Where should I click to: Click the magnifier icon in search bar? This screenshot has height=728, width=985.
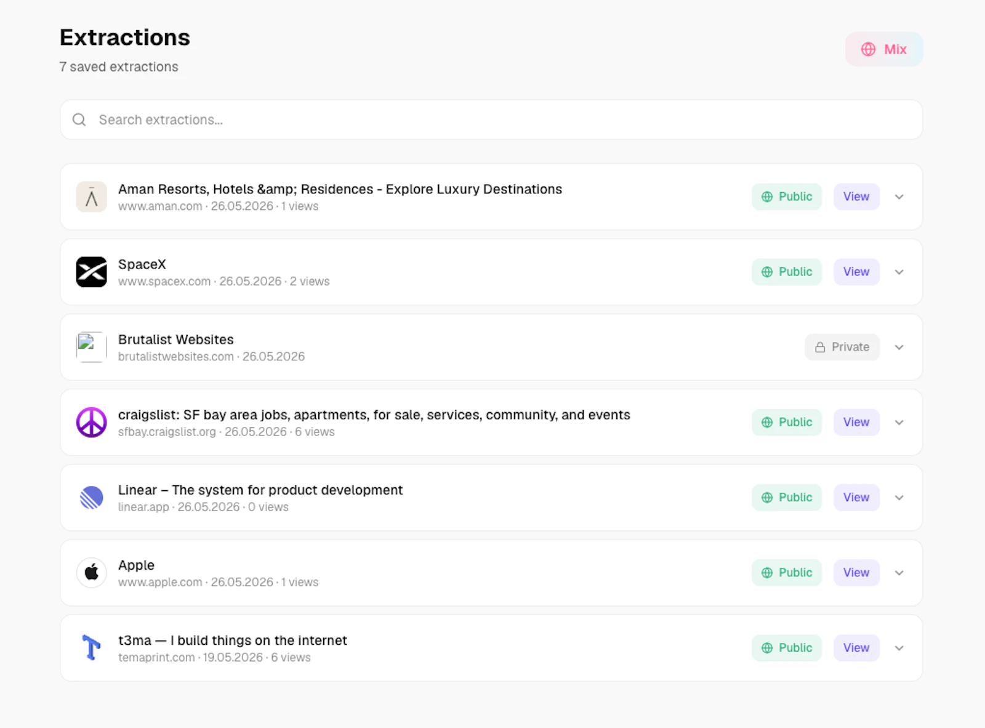tap(79, 119)
